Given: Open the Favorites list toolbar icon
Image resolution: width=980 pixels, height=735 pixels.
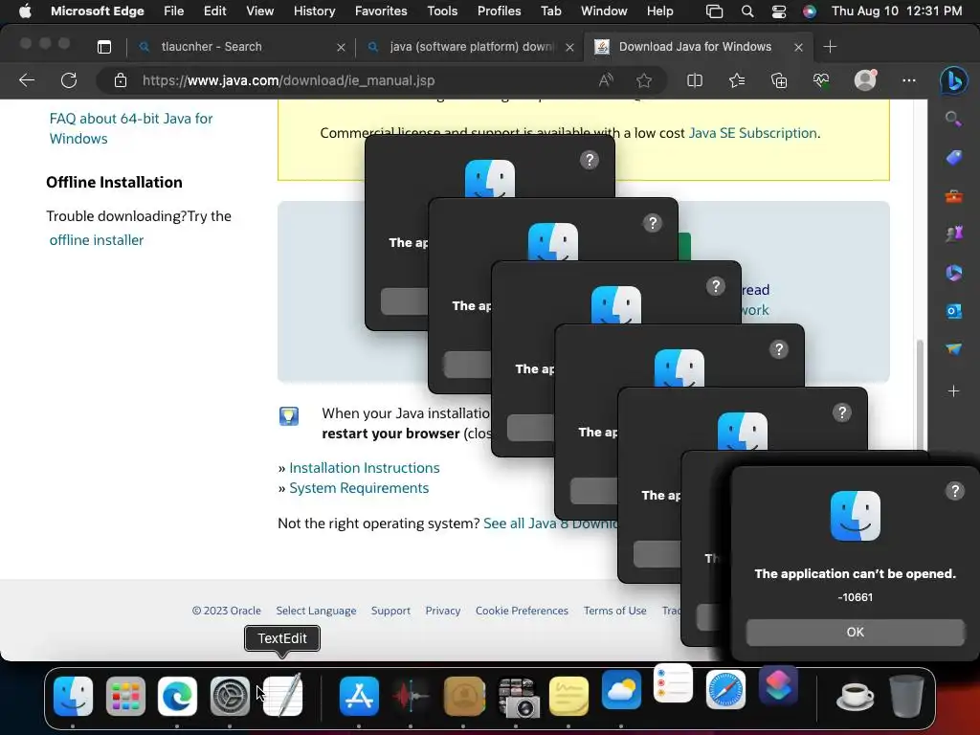Looking at the screenshot, I should [737, 80].
